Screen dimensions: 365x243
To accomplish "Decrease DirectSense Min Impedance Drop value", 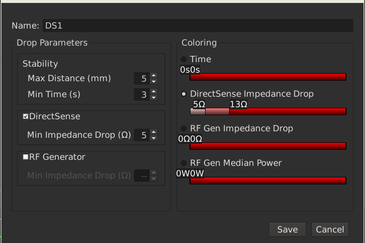I will pyautogui.click(x=154, y=138).
